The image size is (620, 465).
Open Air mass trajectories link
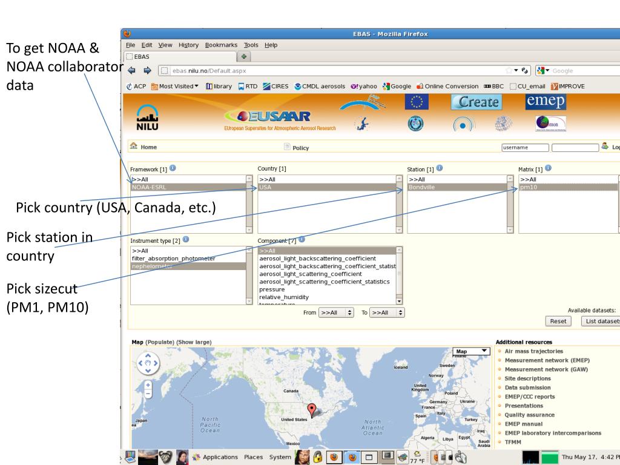point(533,351)
